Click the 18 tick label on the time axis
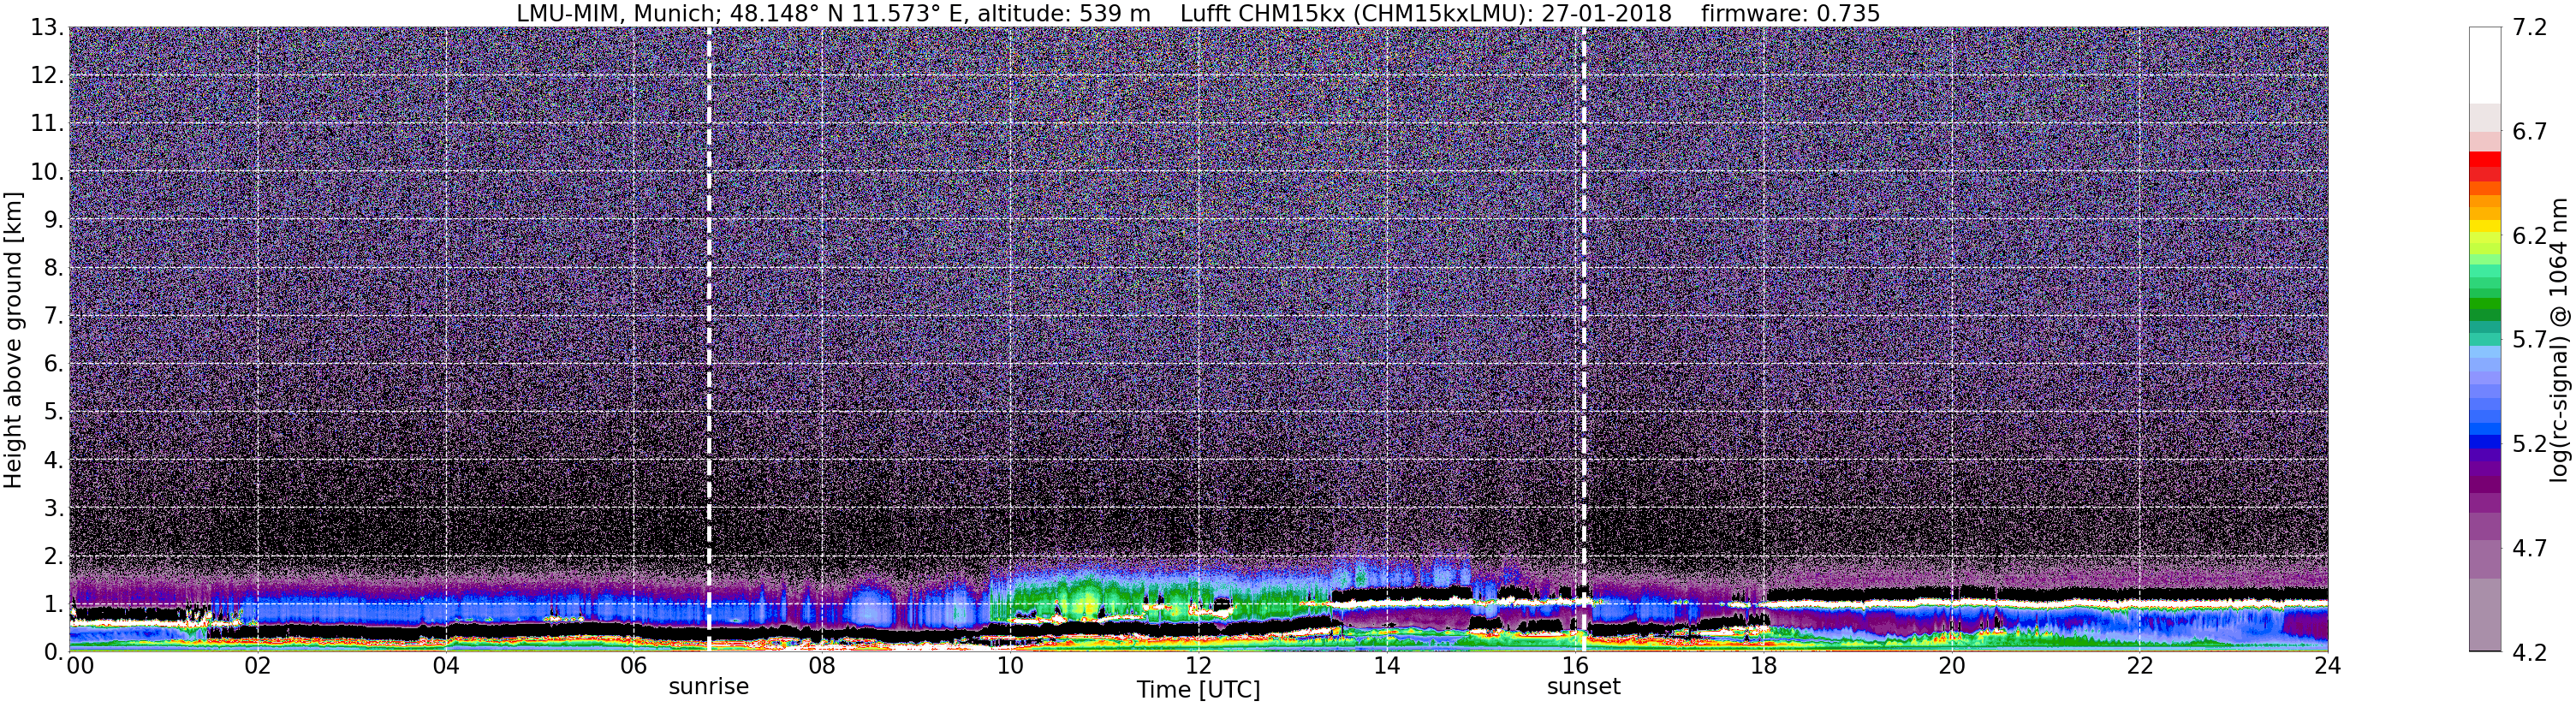The width and height of the screenshot is (2576, 707). (1763, 666)
